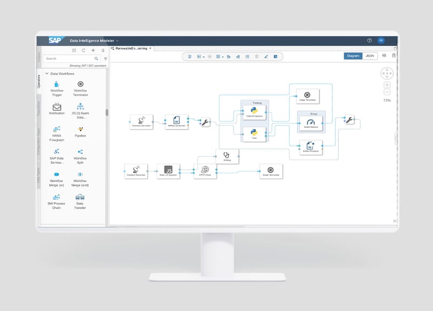Click the operators panel scrollbar thumb
The width and height of the screenshot is (433, 311).
[x=107, y=113]
